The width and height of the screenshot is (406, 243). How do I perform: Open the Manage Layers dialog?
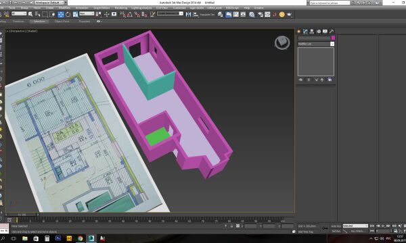[220, 14]
